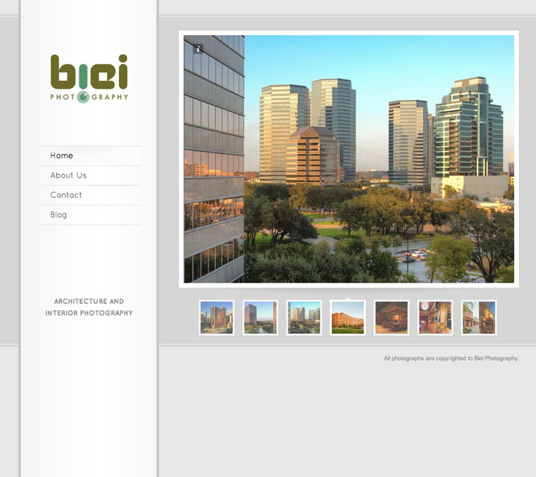Image resolution: width=536 pixels, height=477 pixels.
Task: Visit the Blog link in sidebar
Action: (89, 215)
